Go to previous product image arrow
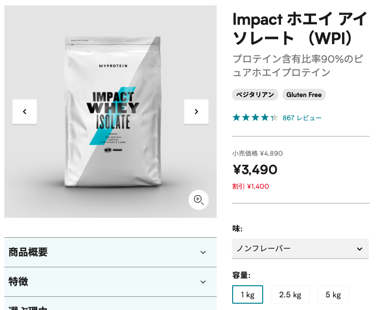The height and width of the screenshot is (310, 379). coord(25,112)
